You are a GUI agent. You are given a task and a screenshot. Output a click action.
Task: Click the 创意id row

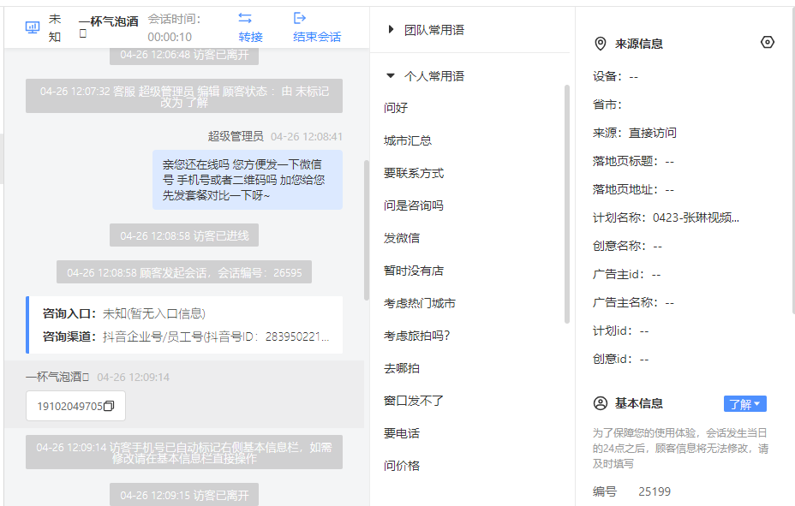pos(620,359)
